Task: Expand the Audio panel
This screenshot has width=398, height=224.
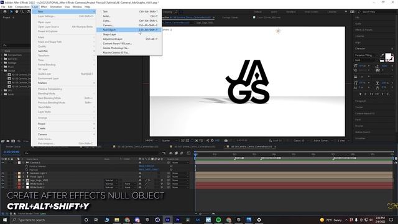Action: tap(358, 24)
